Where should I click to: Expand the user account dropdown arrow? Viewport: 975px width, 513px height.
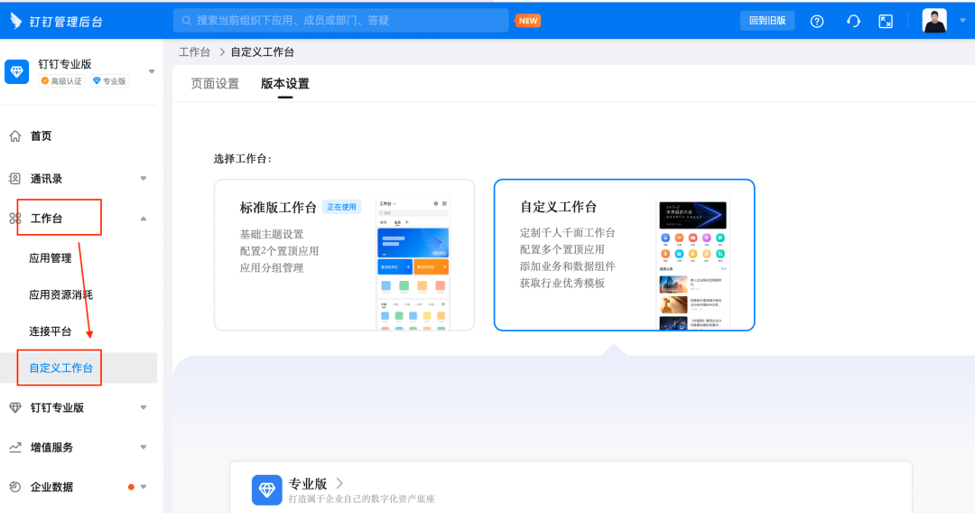[x=962, y=21]
